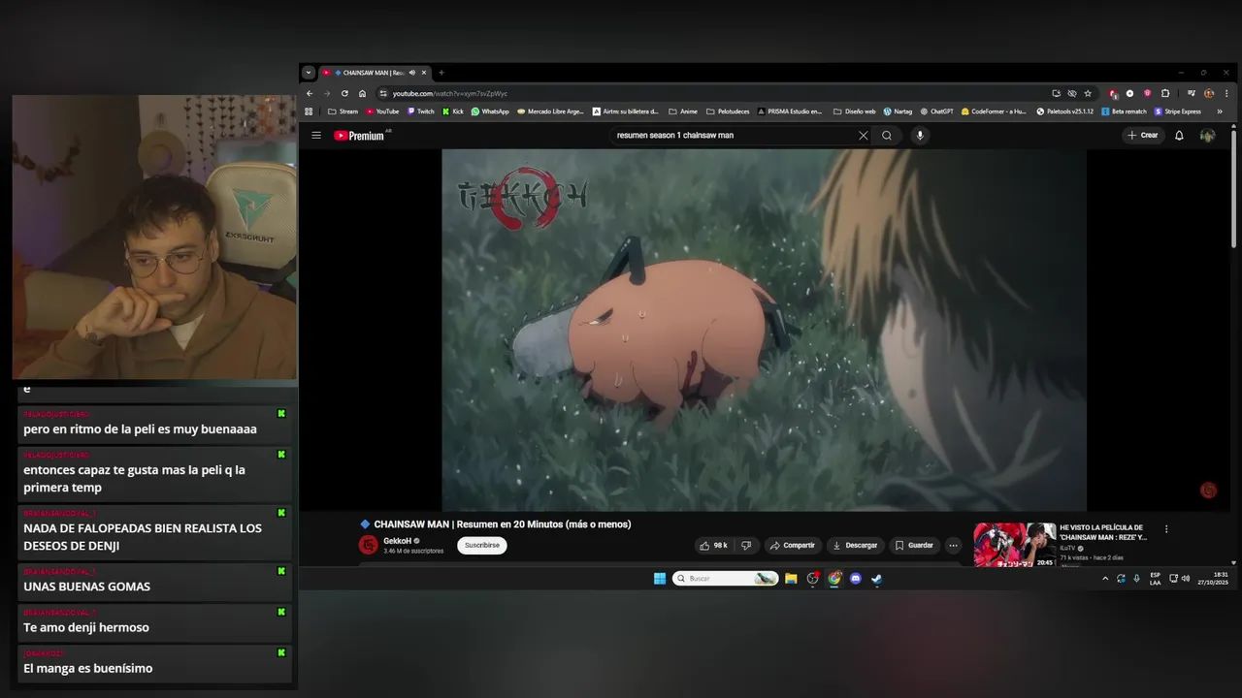Open YouTube notifications bell
This screenshot has height=698, width=1242.
[x=1179, y=136]
